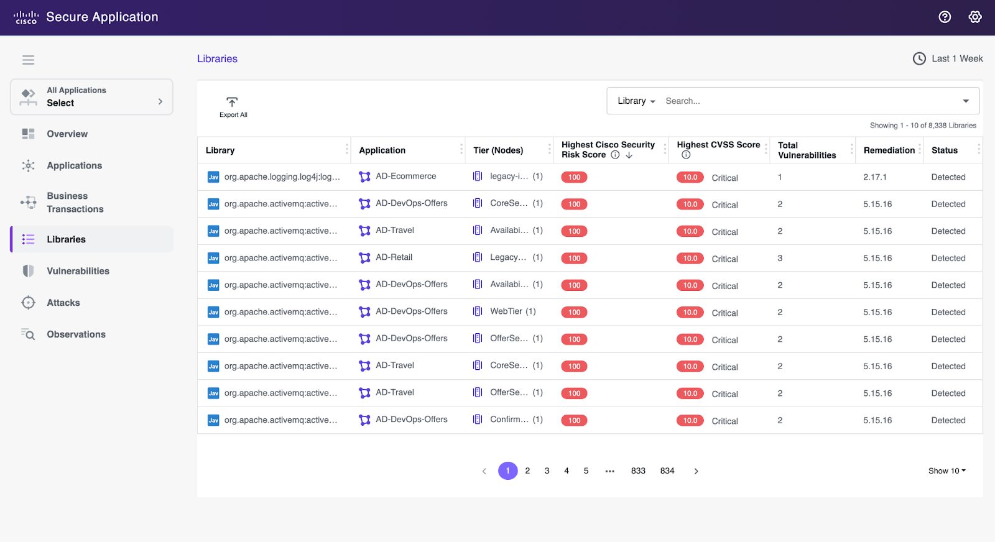Screen dimensions: 995x542
Task: Click the Last 1 Week clock icon
Action: pos(919,58)
